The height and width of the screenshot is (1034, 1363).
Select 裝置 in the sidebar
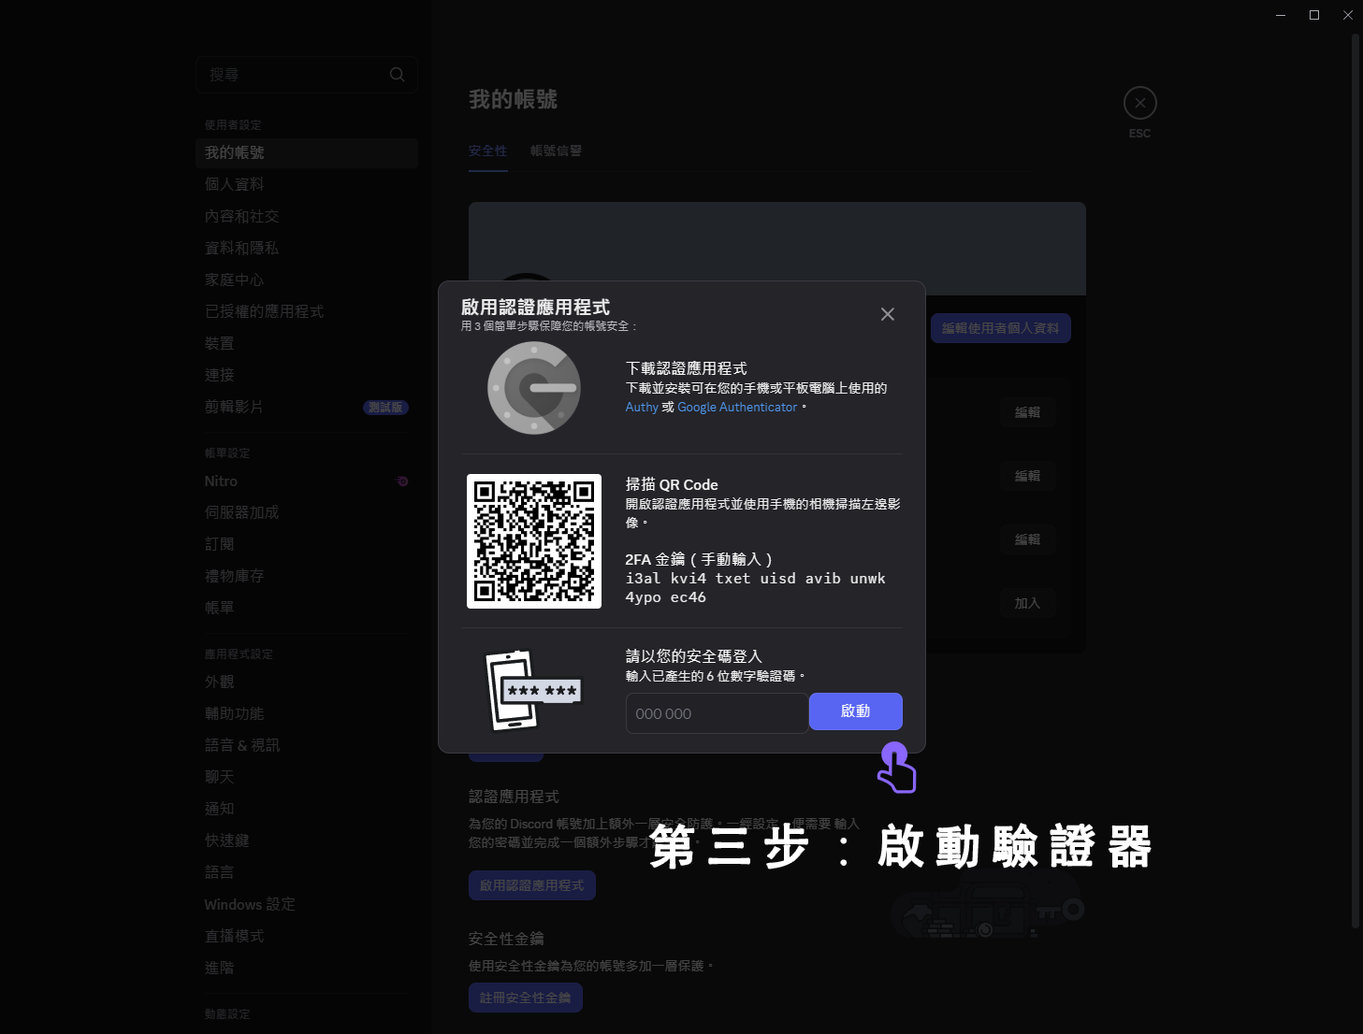tap(307, 343)
